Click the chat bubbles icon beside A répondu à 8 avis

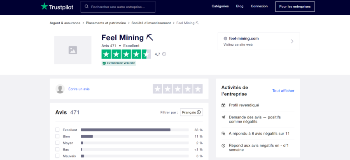[224, 134]
